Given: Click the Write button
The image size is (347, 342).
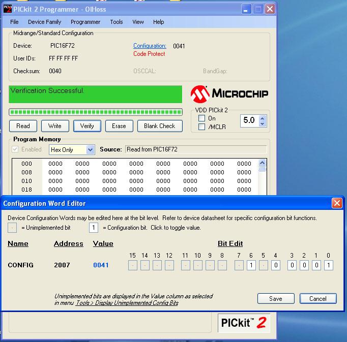Looking at the screenshot, I should pyautogui.click(x=55, y=126).
